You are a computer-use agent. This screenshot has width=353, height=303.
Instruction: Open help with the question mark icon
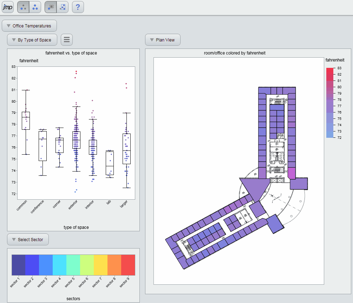tap(78, 7)
